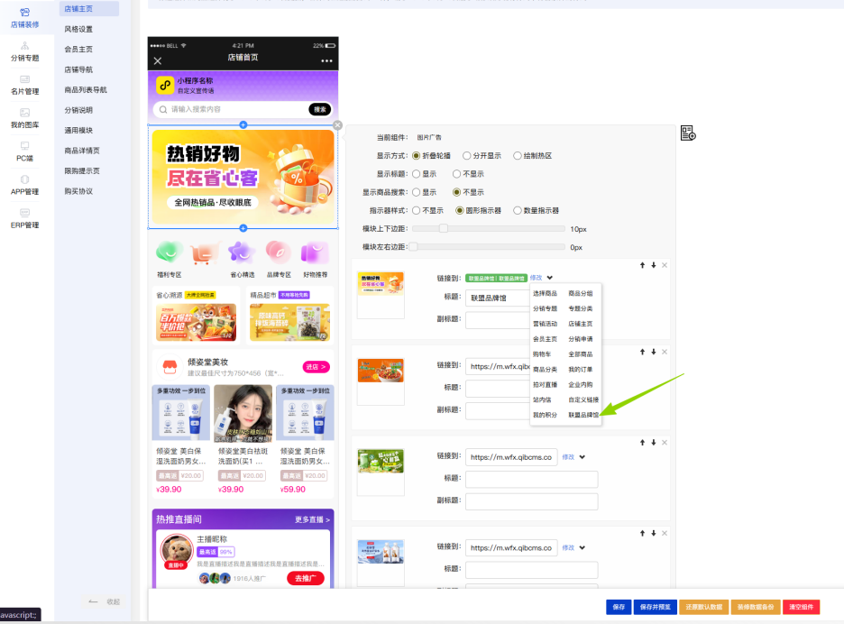This screenshot has width=844, height=624.
Task: Remove the third image item with X
Action: click(x=665, y=443)
